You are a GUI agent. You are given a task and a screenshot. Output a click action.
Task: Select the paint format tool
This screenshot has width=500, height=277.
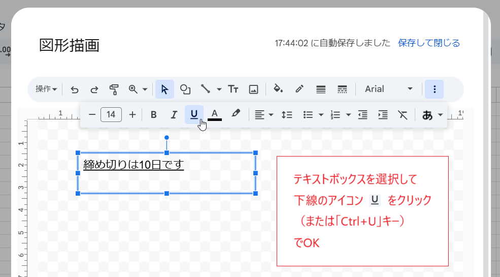pyautogui.click(x=114, y=89)
